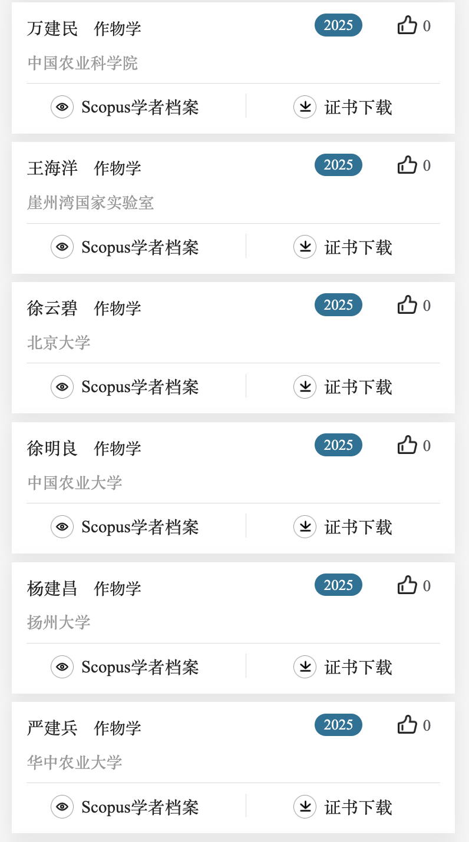Click 证书下载 text for 徐明良

(x=358, y=527)
